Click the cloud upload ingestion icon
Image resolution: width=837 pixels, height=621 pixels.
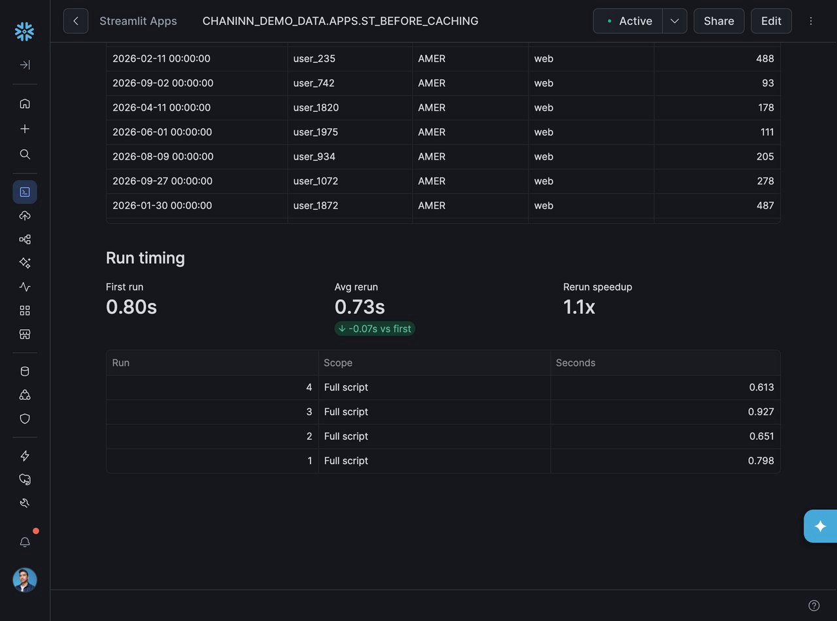click(x=25, y=216)
